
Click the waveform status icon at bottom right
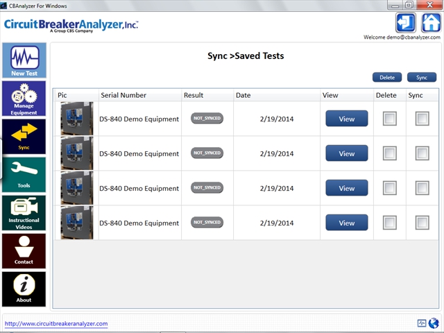422,323
